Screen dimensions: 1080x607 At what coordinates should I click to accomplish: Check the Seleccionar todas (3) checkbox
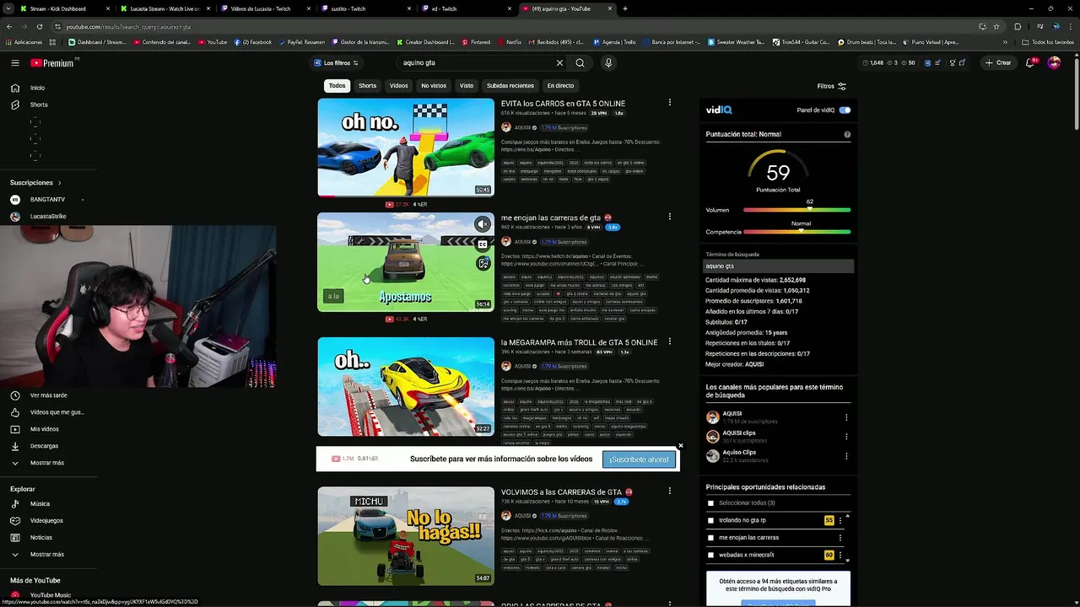[x=710, y=503]
